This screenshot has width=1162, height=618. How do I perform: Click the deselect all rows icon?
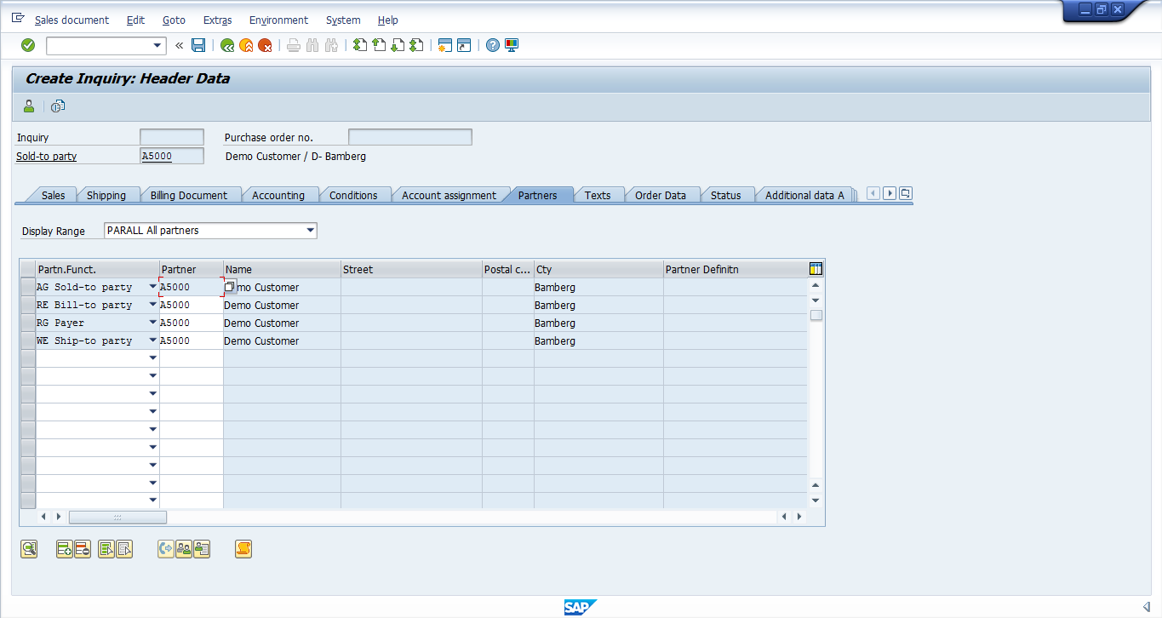pos(125,549)
